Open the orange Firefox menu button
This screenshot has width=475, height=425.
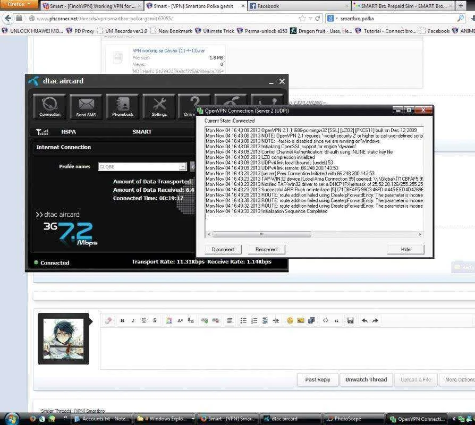click(x=19, y=4)
